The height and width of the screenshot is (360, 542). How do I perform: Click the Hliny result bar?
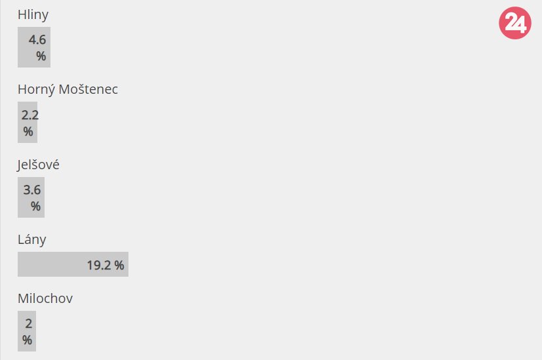point(34,47)
